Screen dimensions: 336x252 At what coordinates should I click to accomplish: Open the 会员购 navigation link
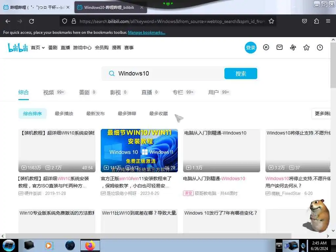[102, 48]
